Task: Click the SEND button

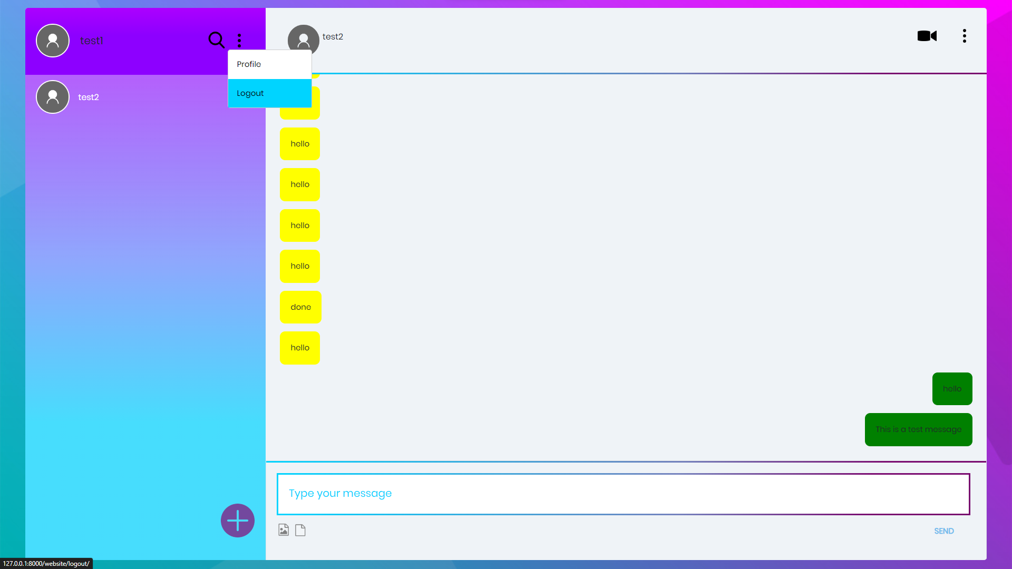Action: coord(943,531)
